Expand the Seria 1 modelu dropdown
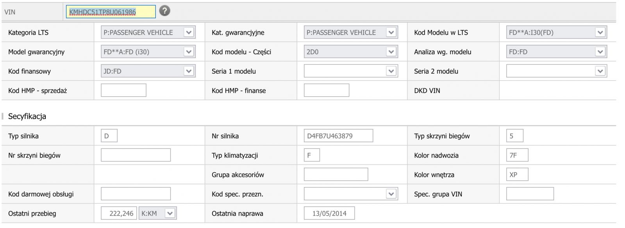Image resolution: width=625 pixels, height=228 pixels. tap(350, 71)
